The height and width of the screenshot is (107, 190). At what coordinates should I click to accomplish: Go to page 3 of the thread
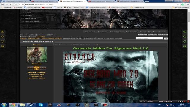[42, 35]
